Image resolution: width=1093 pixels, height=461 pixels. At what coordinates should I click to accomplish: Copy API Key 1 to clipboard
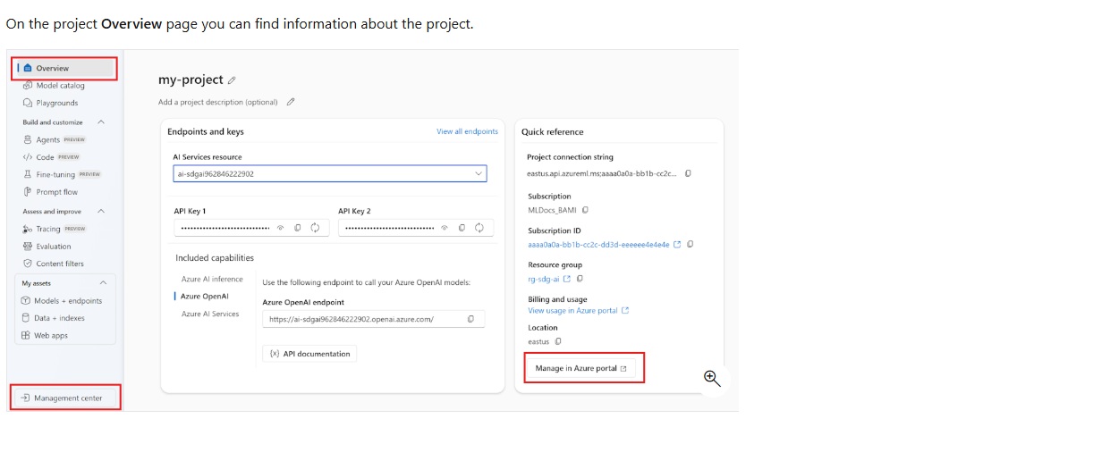pyautogui.click(x=298, y=228)
